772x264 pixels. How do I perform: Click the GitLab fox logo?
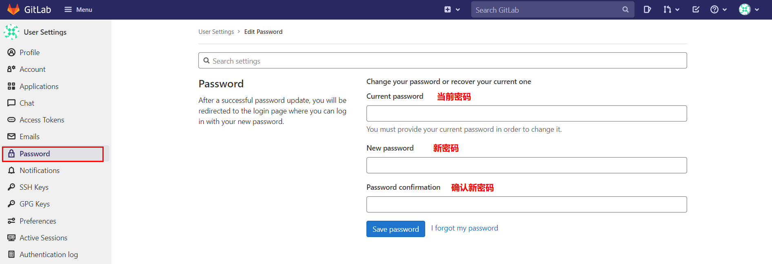13,9
